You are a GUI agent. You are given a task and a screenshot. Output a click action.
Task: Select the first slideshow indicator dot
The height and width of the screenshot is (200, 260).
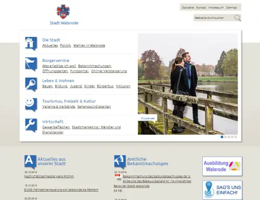[x=222, y=137]
